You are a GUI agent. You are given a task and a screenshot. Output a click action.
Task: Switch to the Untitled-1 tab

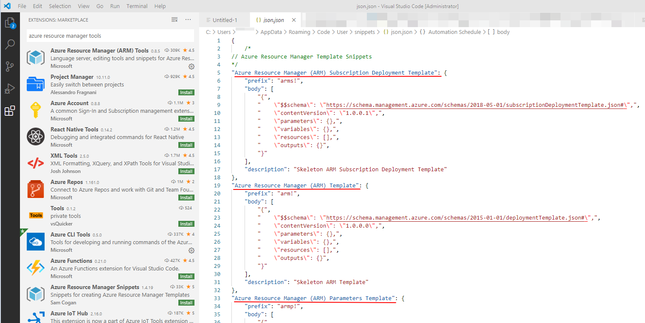(225, 20)
